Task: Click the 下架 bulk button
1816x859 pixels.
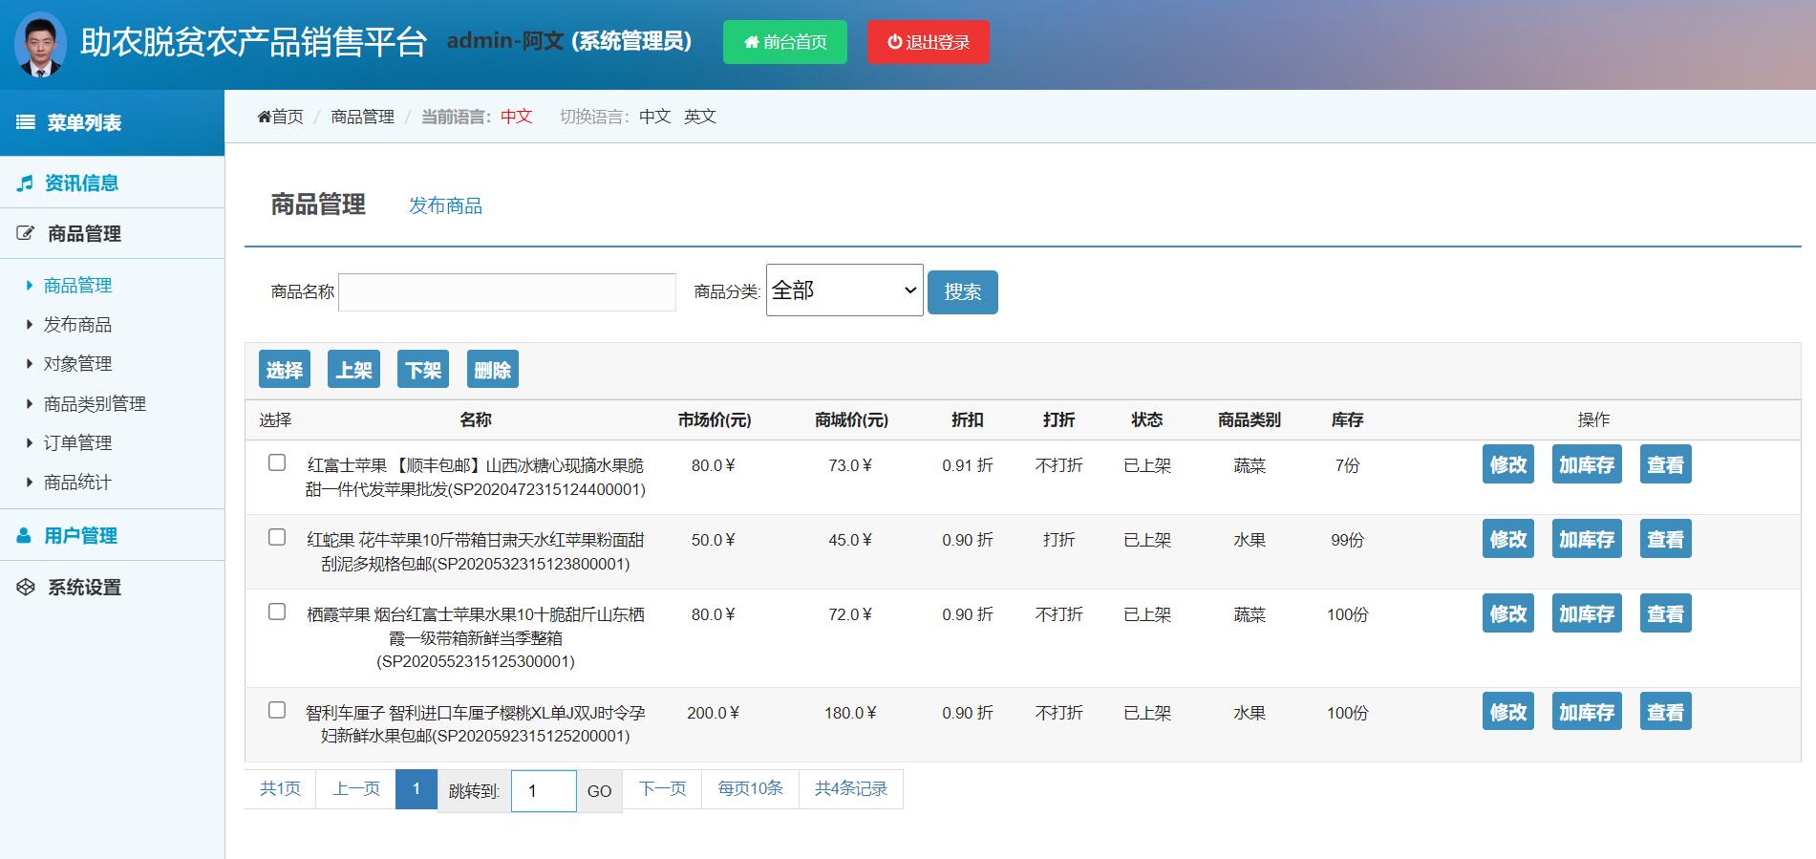Action: [x=423, y=370]
